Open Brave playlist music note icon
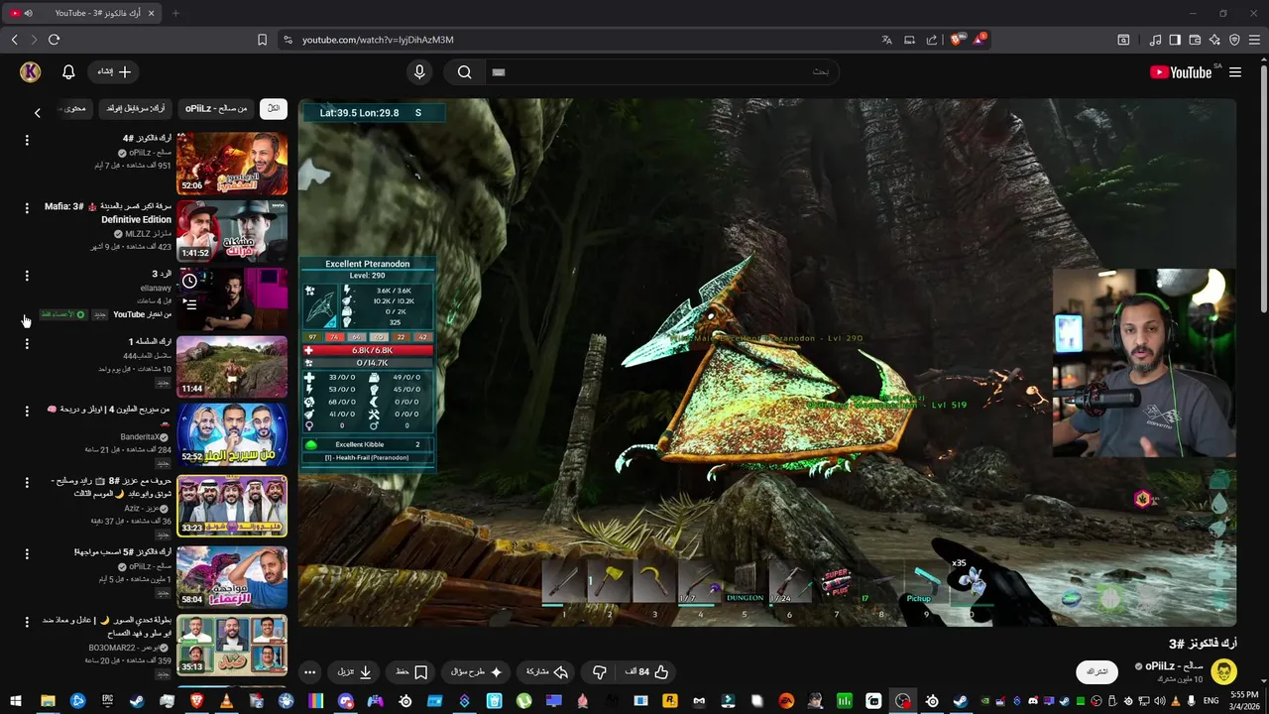The image size is (1269, 714). click(1155, 40)
